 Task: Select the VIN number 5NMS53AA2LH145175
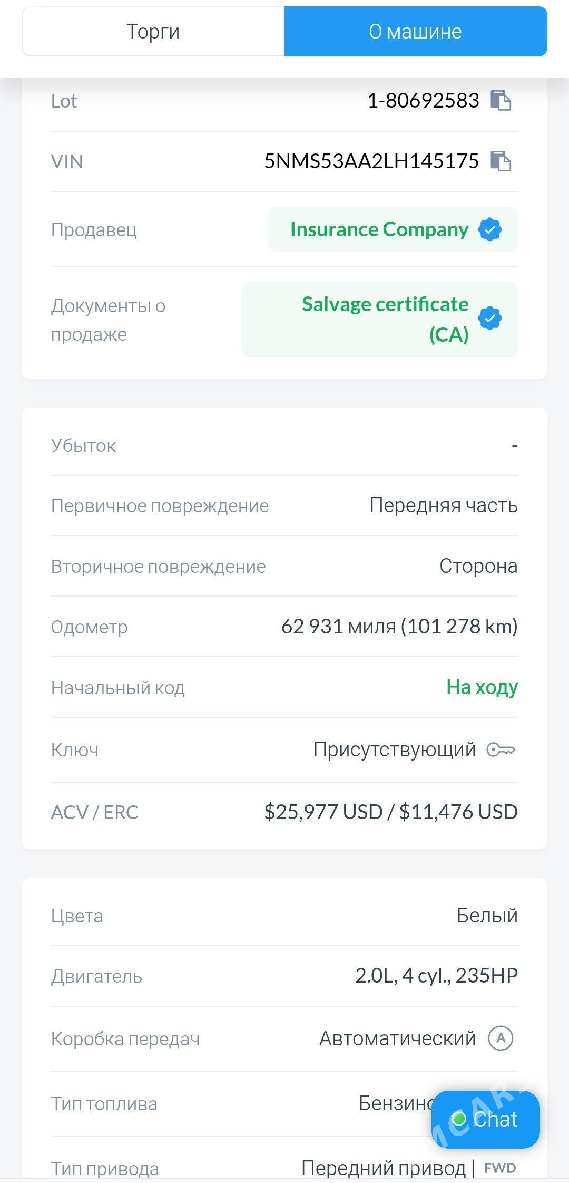371,161
